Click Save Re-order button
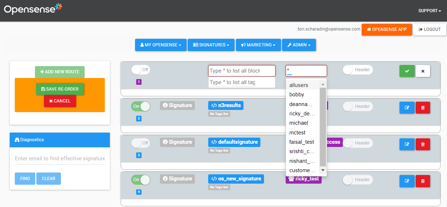This screenshot has width=447, height=207. point(60,89)
